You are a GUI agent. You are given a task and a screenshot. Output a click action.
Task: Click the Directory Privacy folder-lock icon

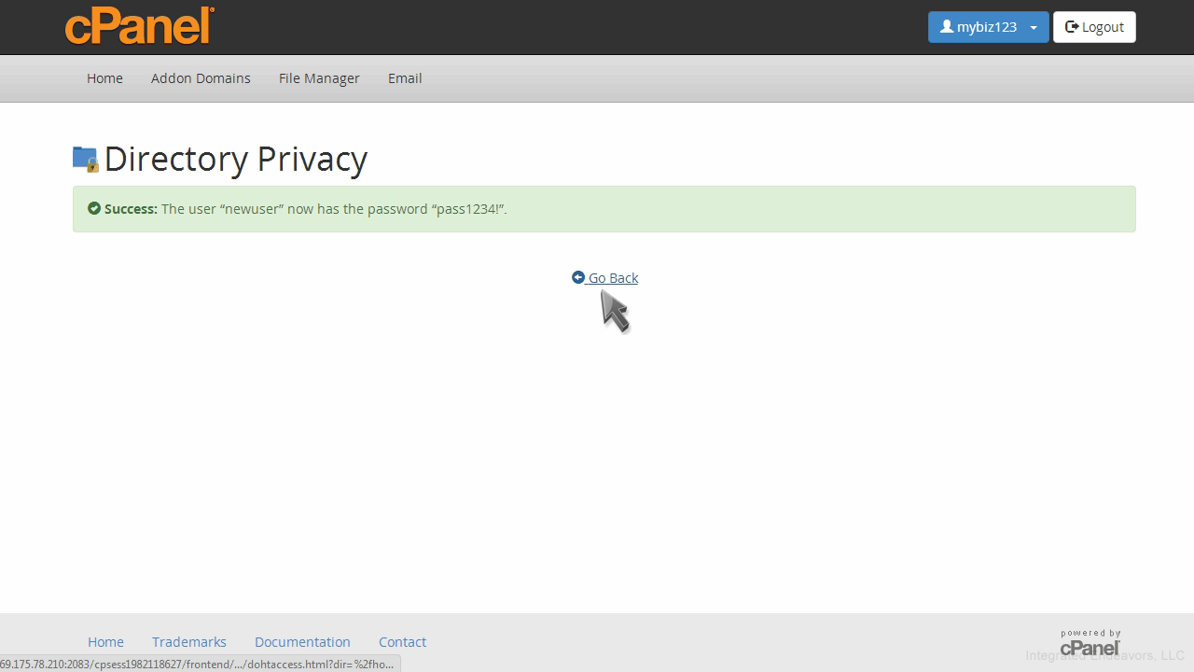tap(86, 160)
